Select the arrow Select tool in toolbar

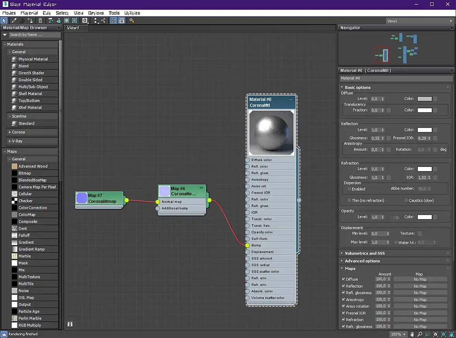point(4,21)
